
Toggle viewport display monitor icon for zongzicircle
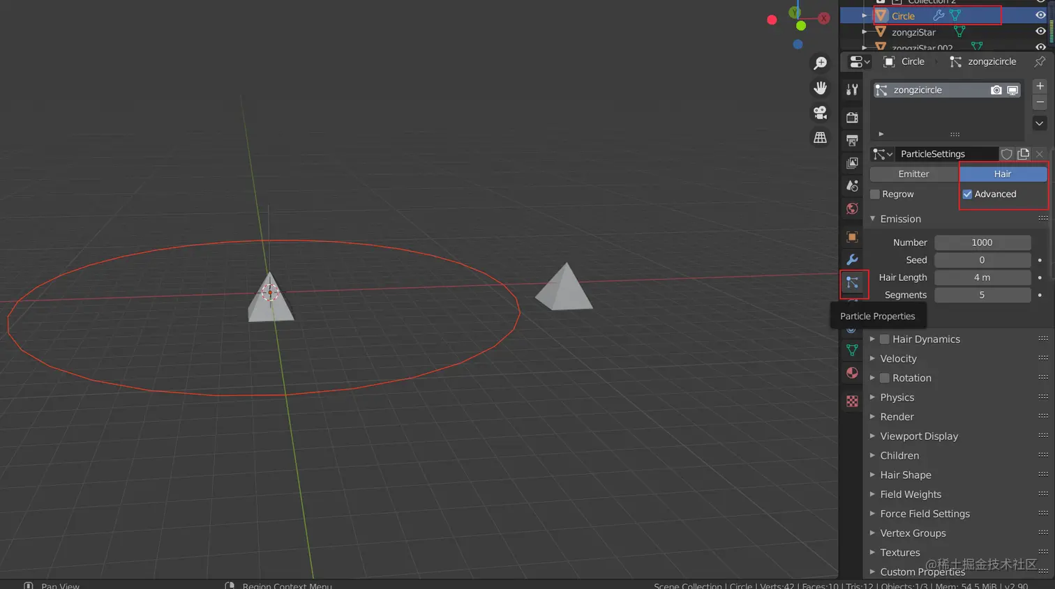[x=1012, y=90]
